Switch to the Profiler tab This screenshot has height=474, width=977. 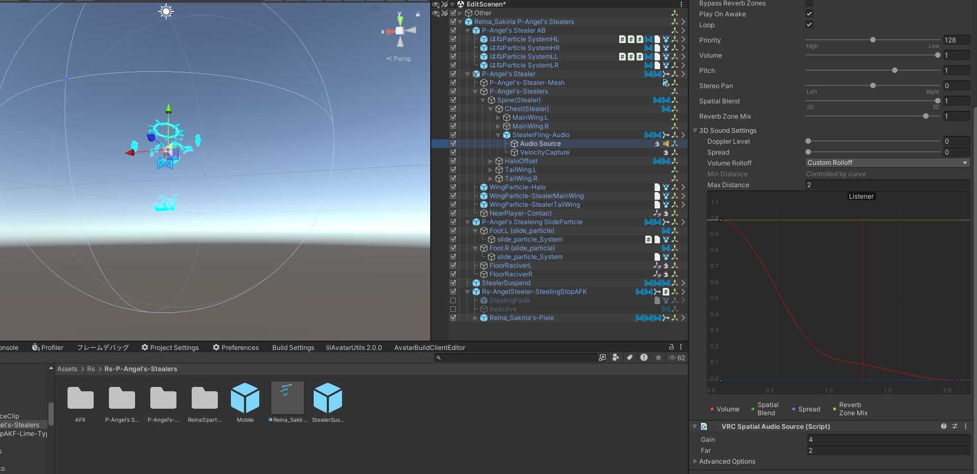(47, 348)
